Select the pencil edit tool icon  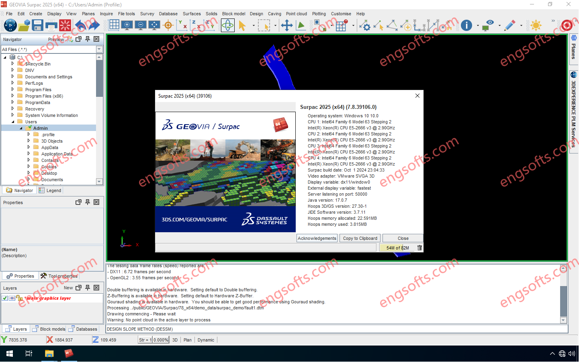[x=510, y=25]
